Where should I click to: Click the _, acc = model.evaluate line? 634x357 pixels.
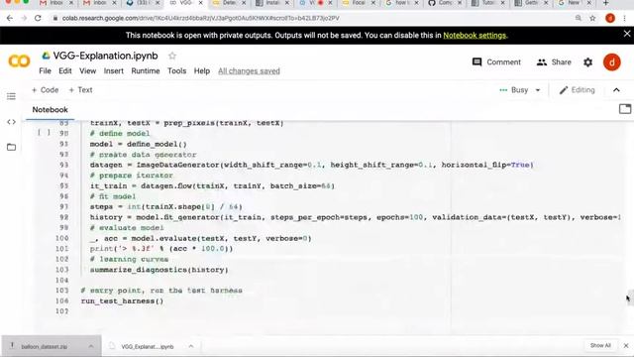(200, 238)
